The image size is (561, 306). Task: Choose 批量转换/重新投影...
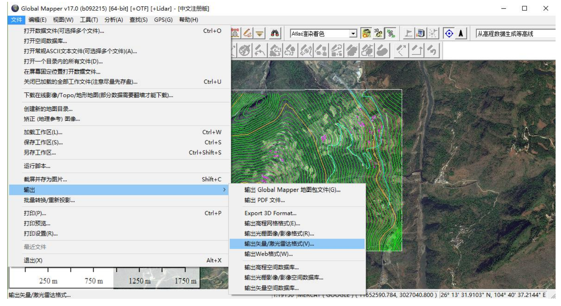pyautogui.click(x=119, y=200)
